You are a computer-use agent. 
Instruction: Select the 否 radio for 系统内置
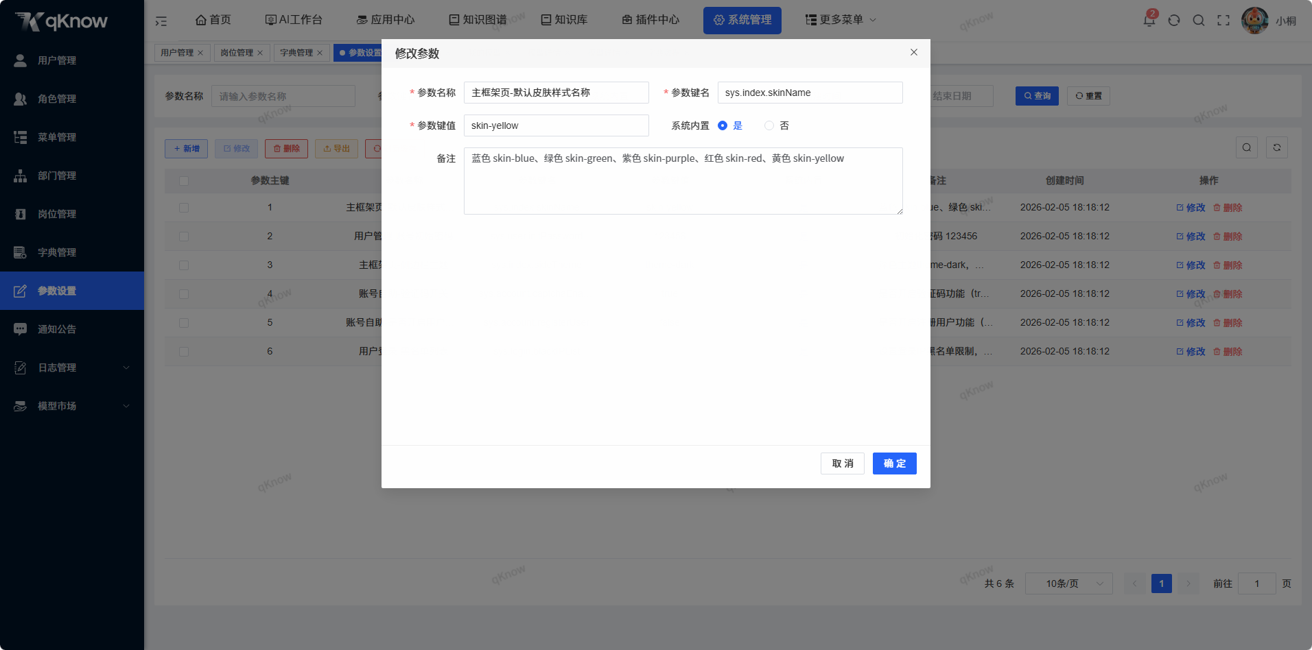(769, 125)
